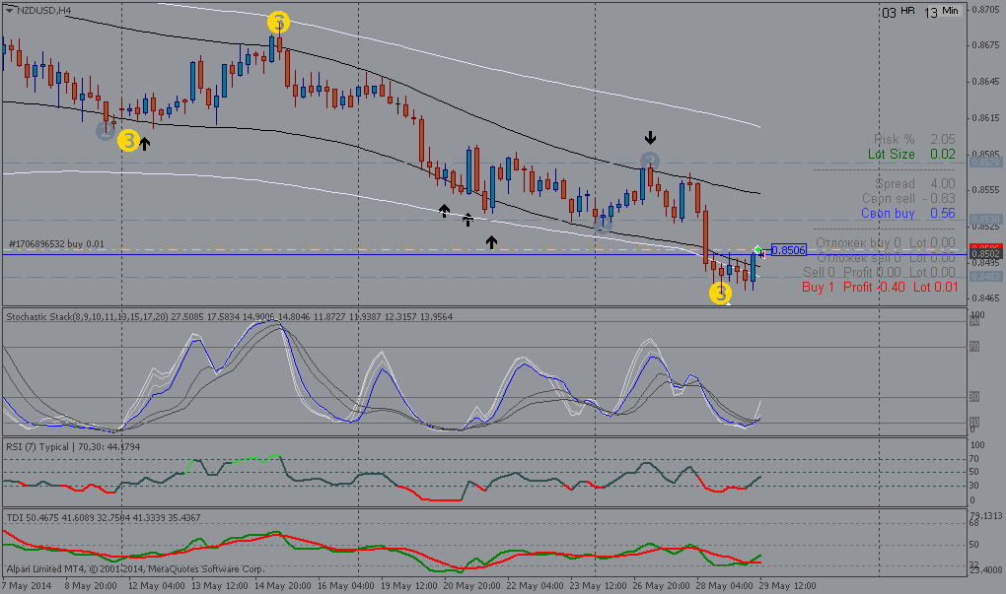This screenshot has width=1006, height=594.
Task: Click the triangle arrow beside NZDUSD,H4
Action: 9,10
